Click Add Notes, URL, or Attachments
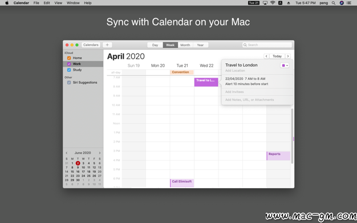Viewport: 357px width, 223px height. [250, 100]
